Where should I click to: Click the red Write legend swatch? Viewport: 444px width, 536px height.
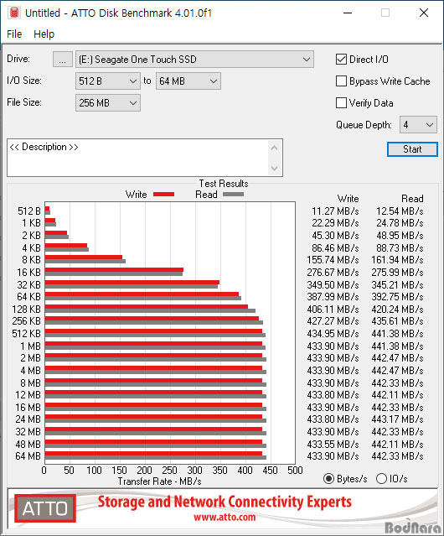click(x=164, y=194)
